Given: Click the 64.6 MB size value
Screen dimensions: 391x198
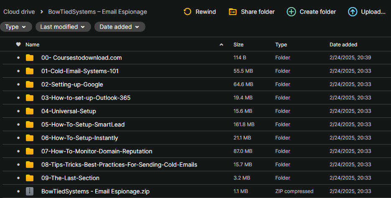Looking at the screenshot, I should coord(243,84).
